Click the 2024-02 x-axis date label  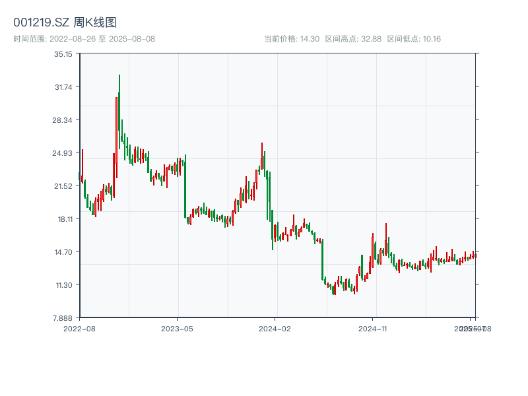click(x=275, y=328)
